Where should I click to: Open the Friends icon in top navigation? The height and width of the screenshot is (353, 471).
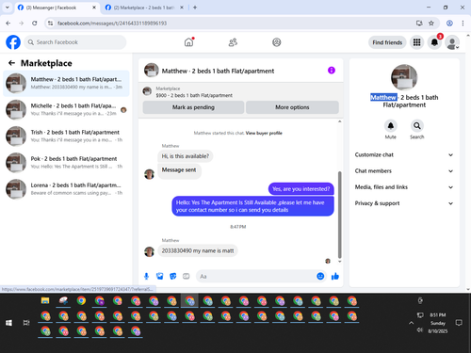[233, 42]
